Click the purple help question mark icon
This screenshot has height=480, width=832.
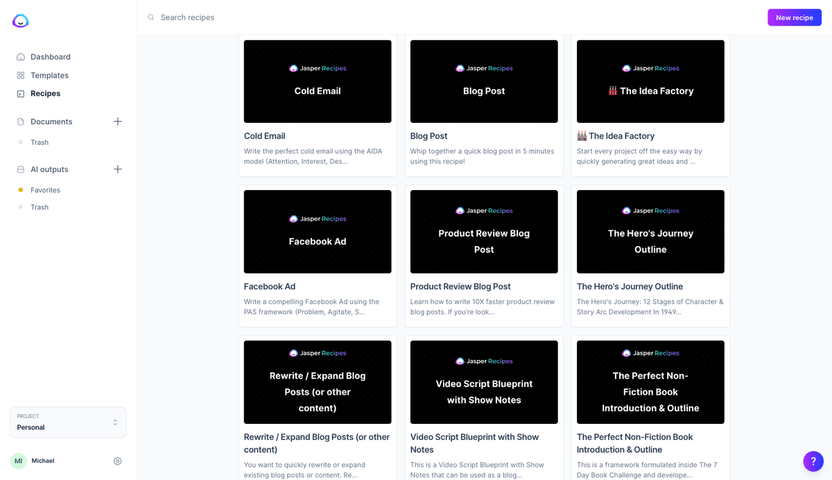pyautogui.click(x=813, y=461)
